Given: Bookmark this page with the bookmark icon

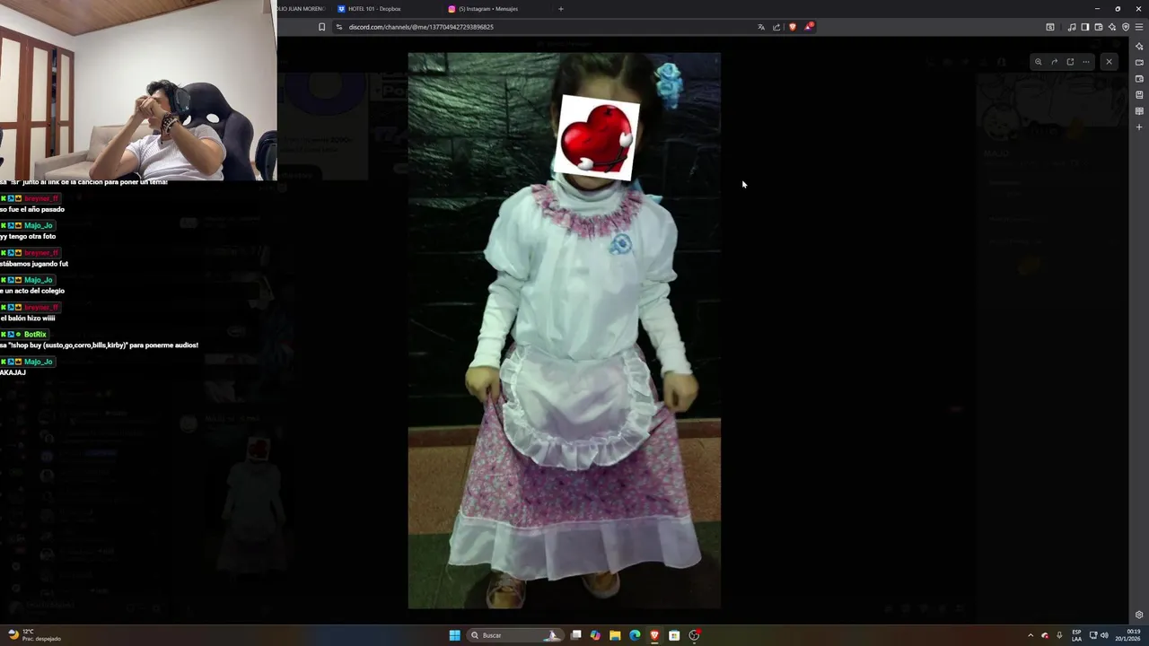Looking at the screenshot, I should (x=321, y=27).
